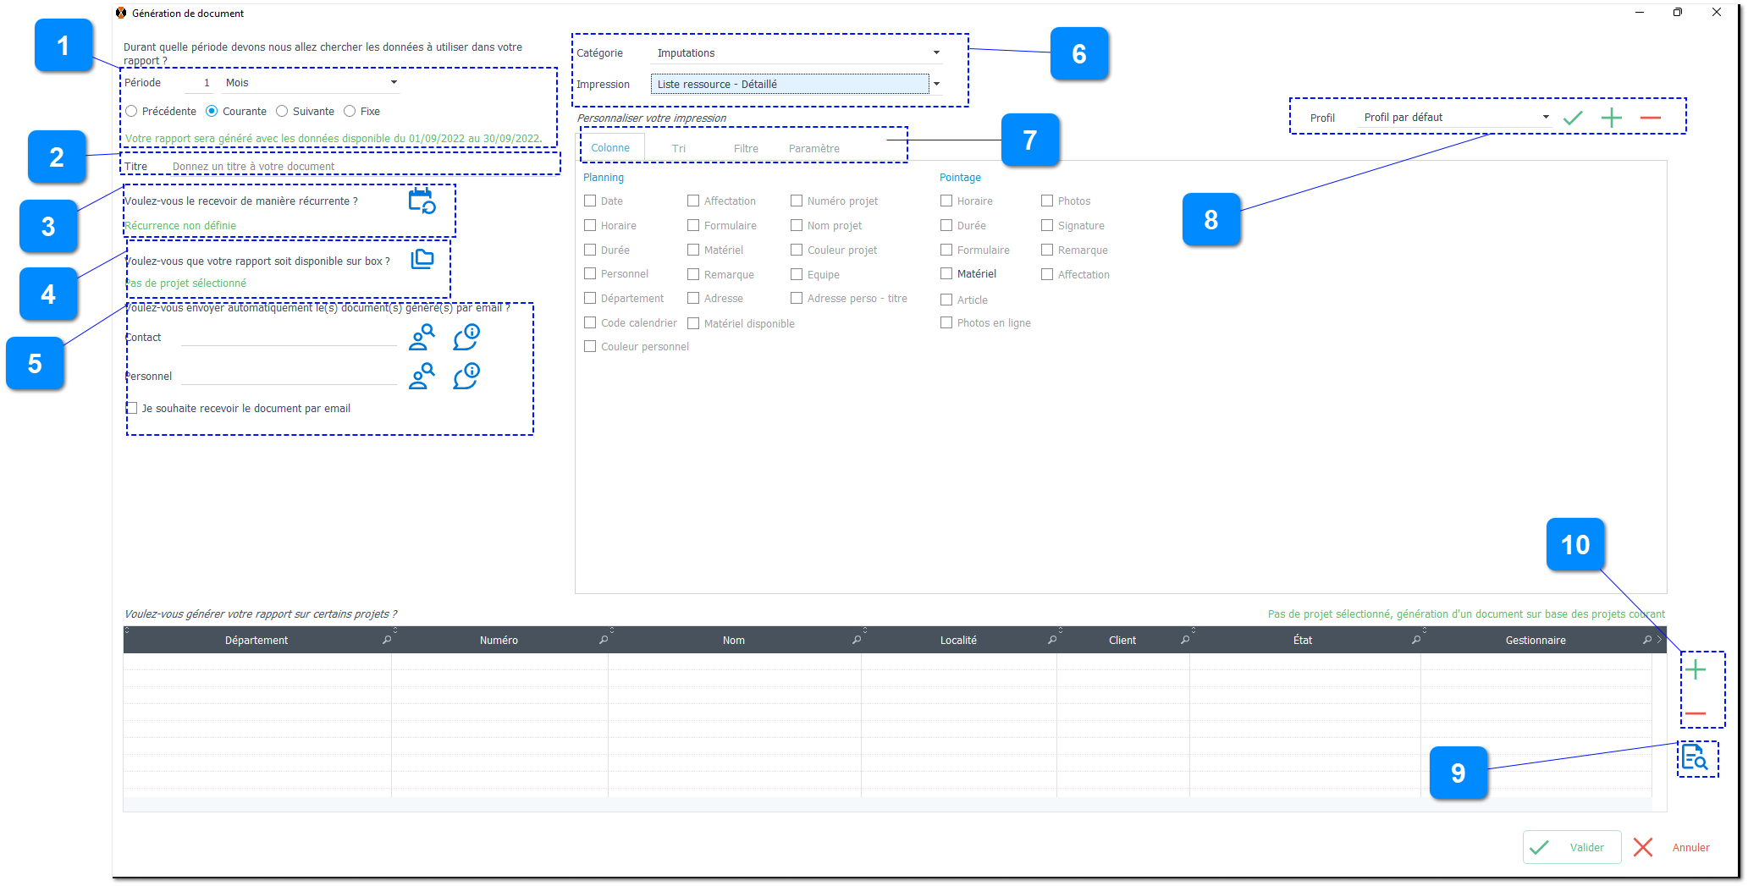Image resolution: width=1748 pixels, height=886 pixels.
Task: Add a new profile with plus icon
Action: pyautogui.click(x=1612, y=118)
